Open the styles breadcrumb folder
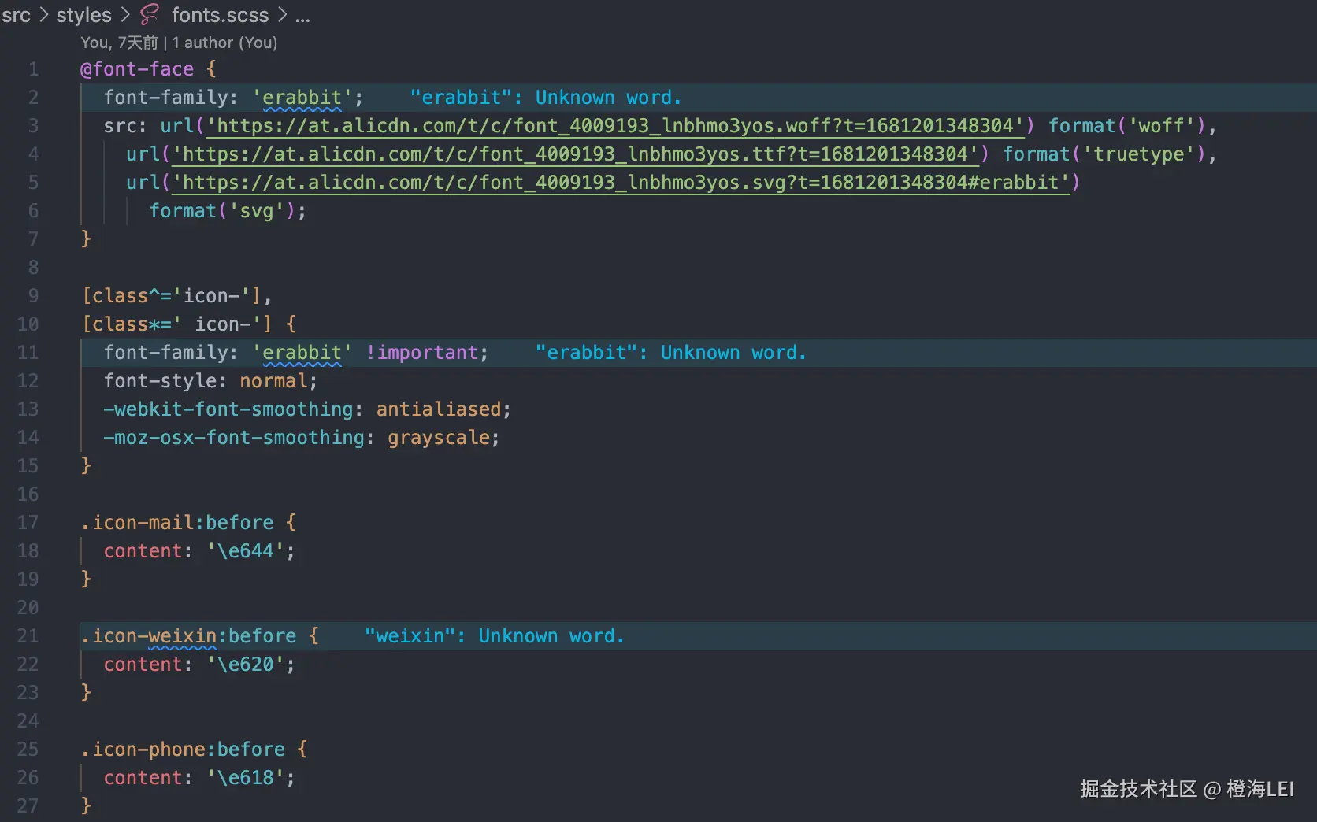 pyautogui.click(x=83, y=15)
